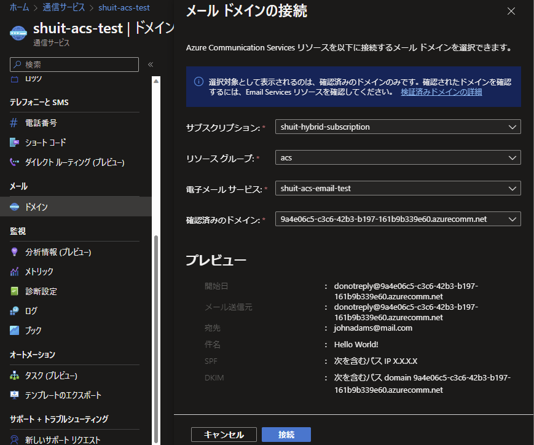Open the 電子メール サービス dropdown
Screen dimensions: 534x445
click(398, 188)
